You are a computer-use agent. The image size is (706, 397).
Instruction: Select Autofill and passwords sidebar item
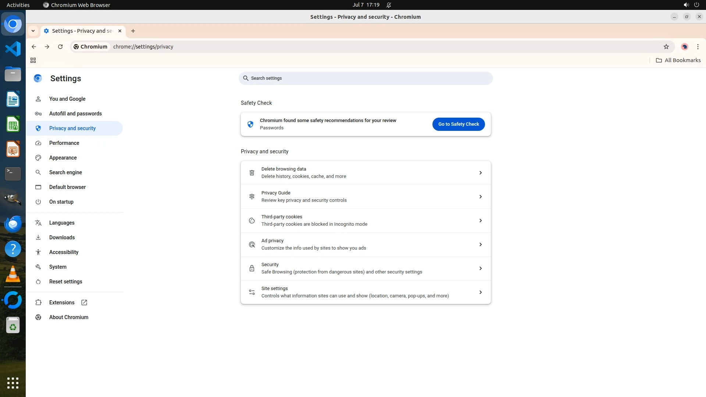pyautogui.click(x=75, y=114)
